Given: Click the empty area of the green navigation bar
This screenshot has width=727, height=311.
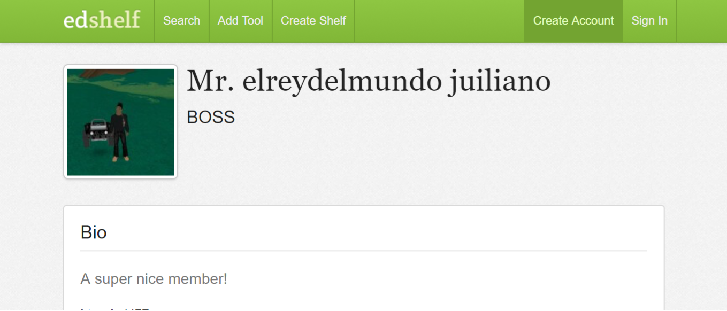Looking at the screenshot, I should (x=439, y=21).
